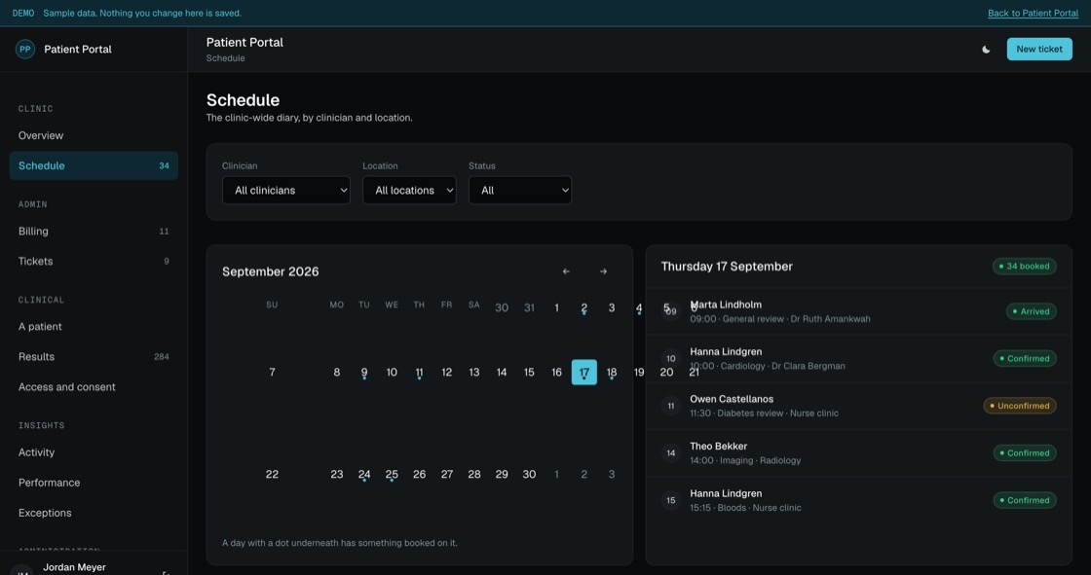This screenshot has height=575, width=1091.
Task: Select the highlighted day 17 in the calendar
Action: pyautogui.click(x=583, y=373)
